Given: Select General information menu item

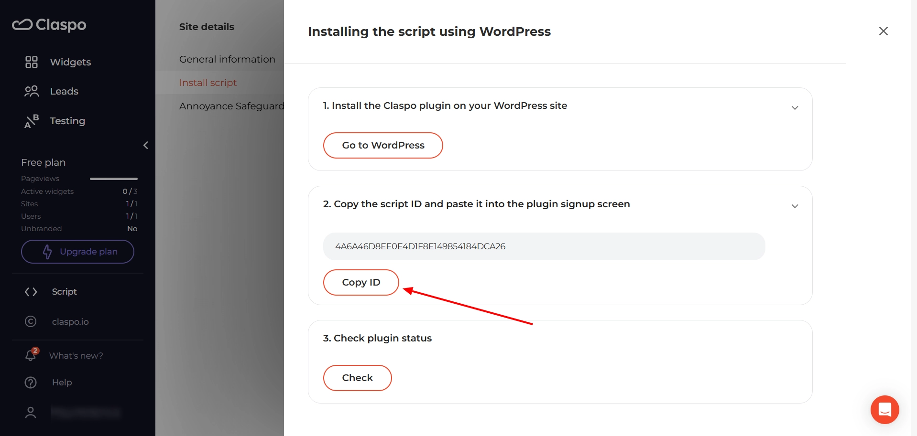Looking at the screenshot, I should pyautogui.click(x=227, y=59).
